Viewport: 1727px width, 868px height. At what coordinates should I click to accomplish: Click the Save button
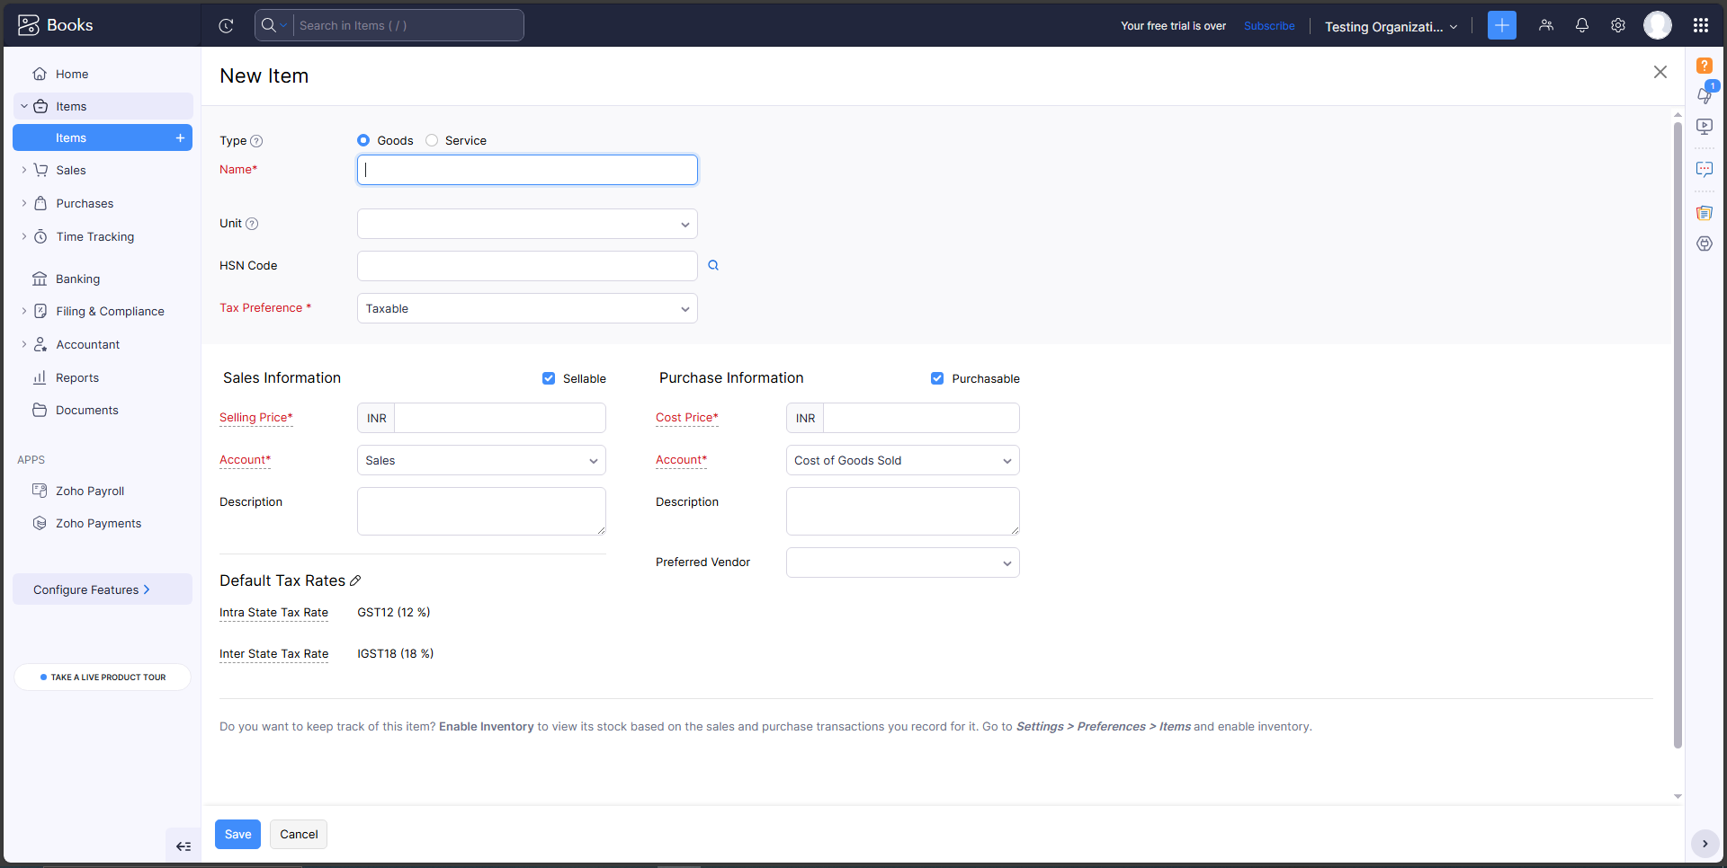coord(237,834)
